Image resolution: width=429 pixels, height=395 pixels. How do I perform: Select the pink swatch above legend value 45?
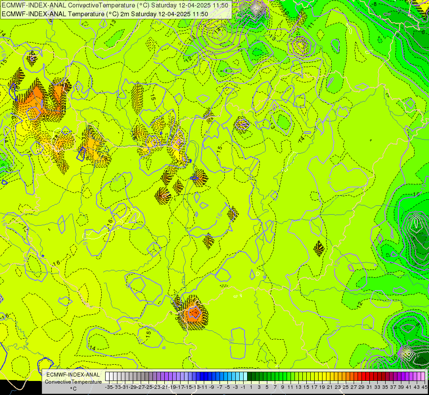(x=423, y=377)
